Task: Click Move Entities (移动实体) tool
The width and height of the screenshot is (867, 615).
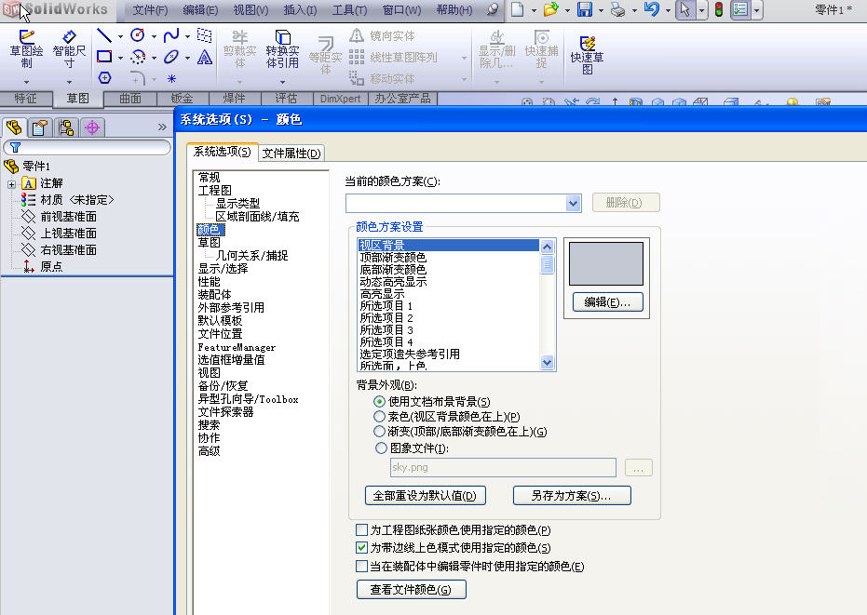Action: [382, 78]
